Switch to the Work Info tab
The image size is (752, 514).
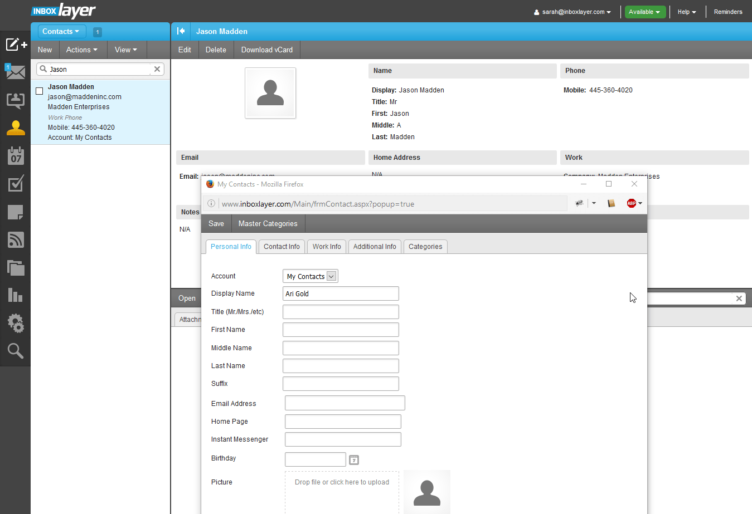tap(326, 246)
